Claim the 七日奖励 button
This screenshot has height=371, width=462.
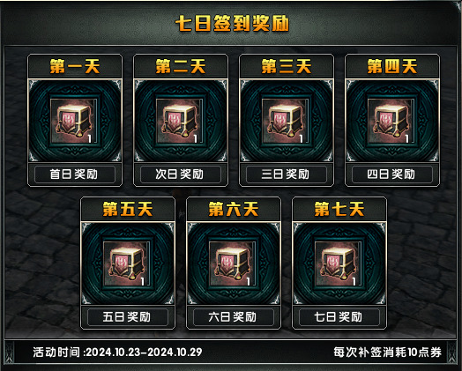coord(339,317)
